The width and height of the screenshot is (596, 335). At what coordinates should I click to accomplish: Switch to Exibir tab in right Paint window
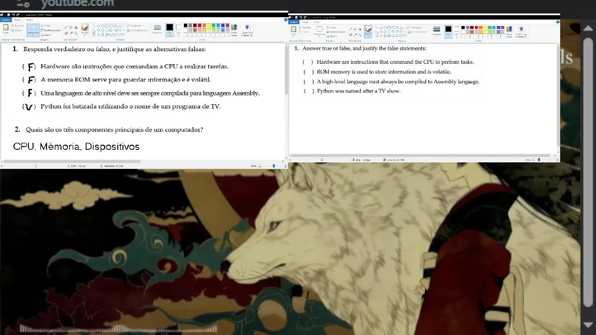tap(316, 22)
